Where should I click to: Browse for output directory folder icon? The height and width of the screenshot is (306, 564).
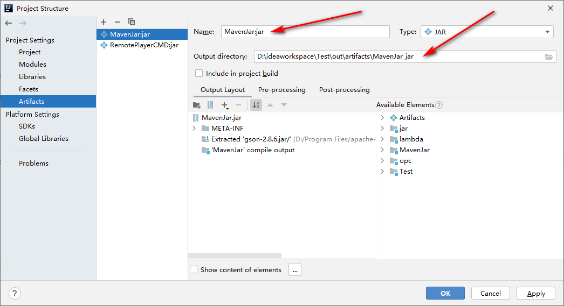click(x=548, y=56)
